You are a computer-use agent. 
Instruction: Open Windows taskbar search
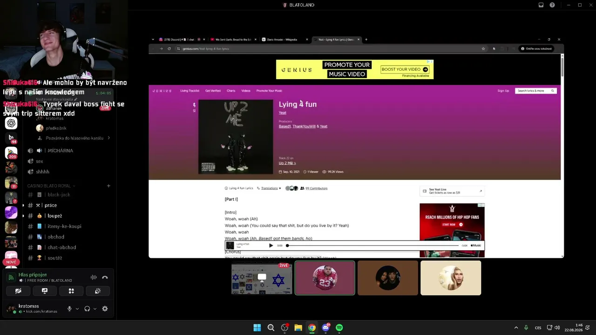click(271, 328)
